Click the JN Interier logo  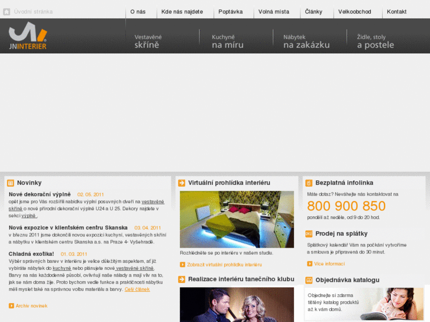(28, 36)
